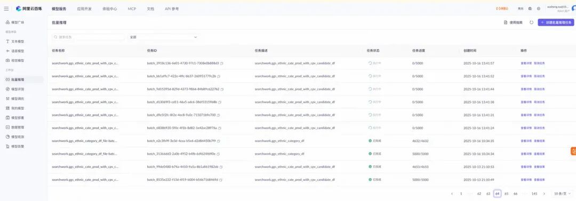This screenshot has width=576, height=201.
Task: Copy task ID batch_6838b920
Action: coord(220,128)
